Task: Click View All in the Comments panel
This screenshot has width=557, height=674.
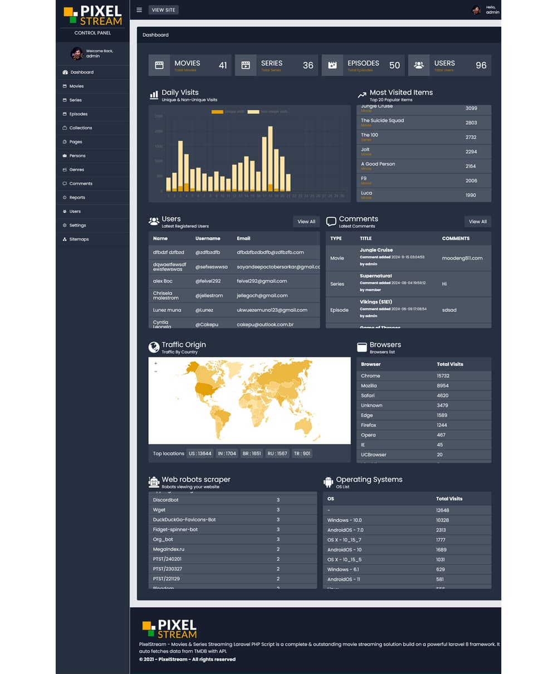Action: click(478, 222)
